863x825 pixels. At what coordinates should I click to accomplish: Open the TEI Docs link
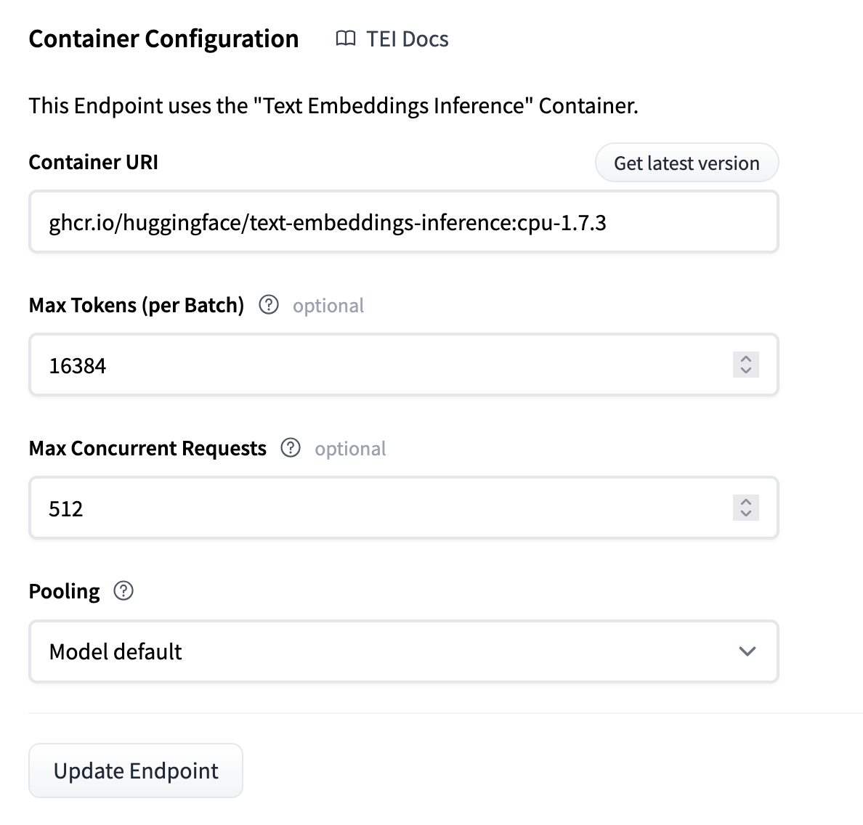click(407, 38)
